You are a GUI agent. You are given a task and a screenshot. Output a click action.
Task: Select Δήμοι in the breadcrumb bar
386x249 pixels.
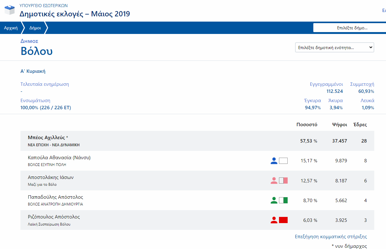click(x=35, y=28)
